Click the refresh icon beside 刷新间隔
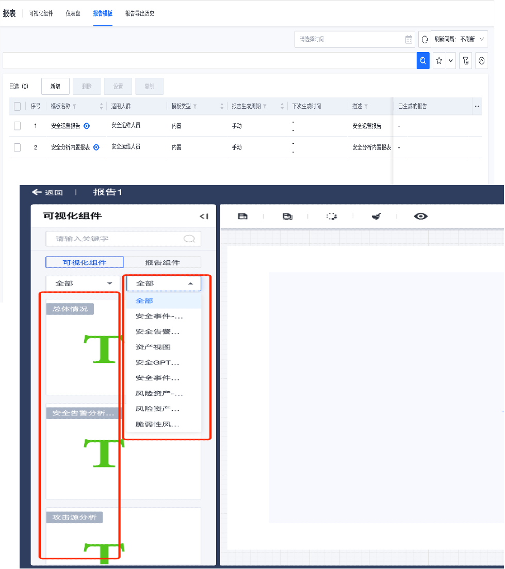Screen dimensions: 505x569 (425, 39)
